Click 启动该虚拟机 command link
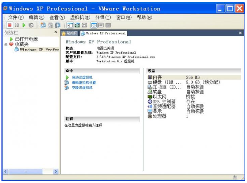This screenshot has height=183, width=247. coord(82,77)
